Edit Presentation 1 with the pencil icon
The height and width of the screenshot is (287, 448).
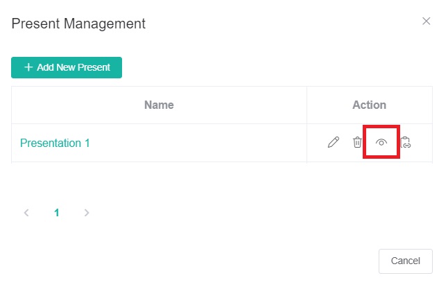pyautogui.click(x=333, y=142)
